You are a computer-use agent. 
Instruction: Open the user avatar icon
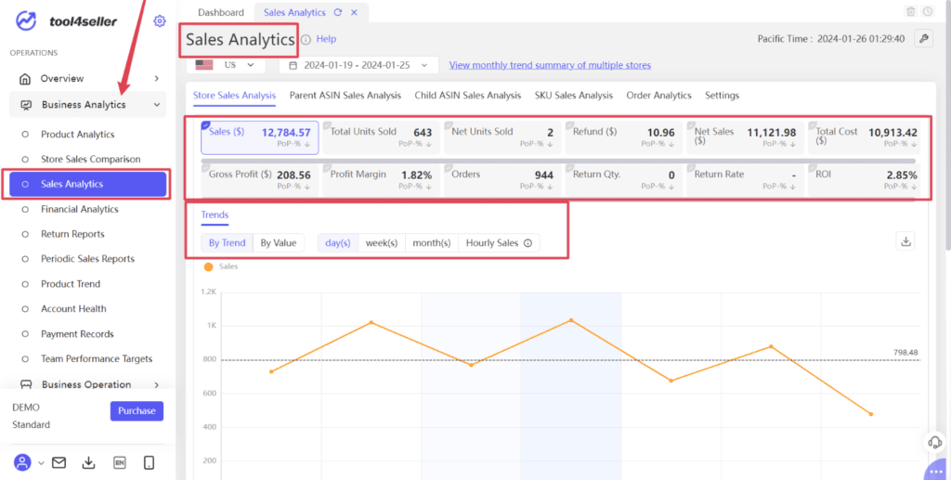coord(22,463)
